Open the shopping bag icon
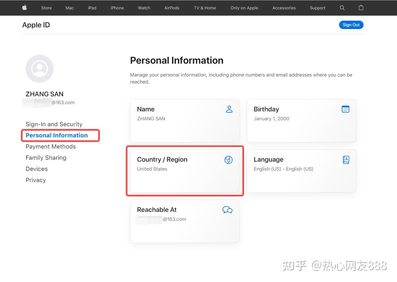397x282 pixels. 361,8
